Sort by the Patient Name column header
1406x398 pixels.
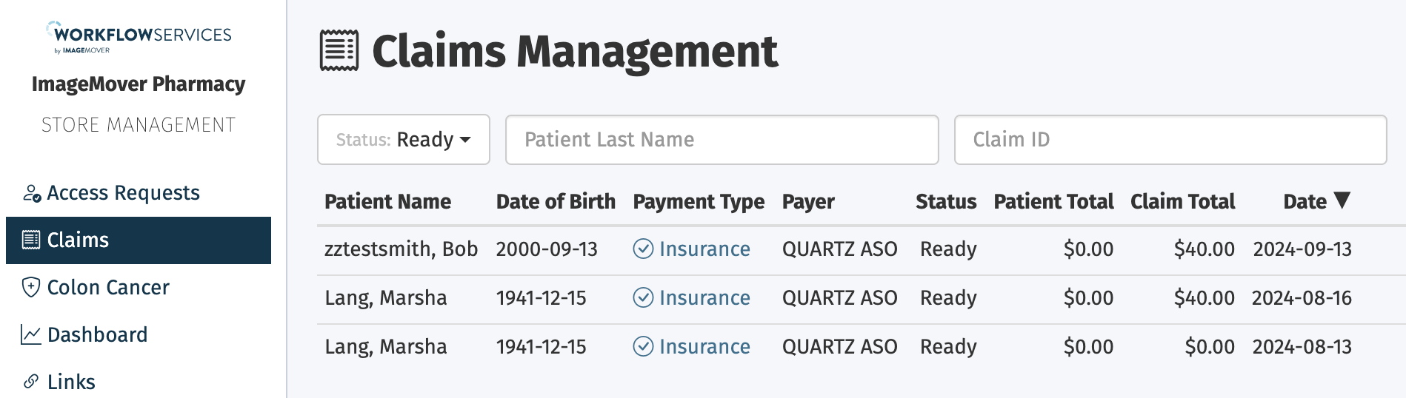(387, 201)
